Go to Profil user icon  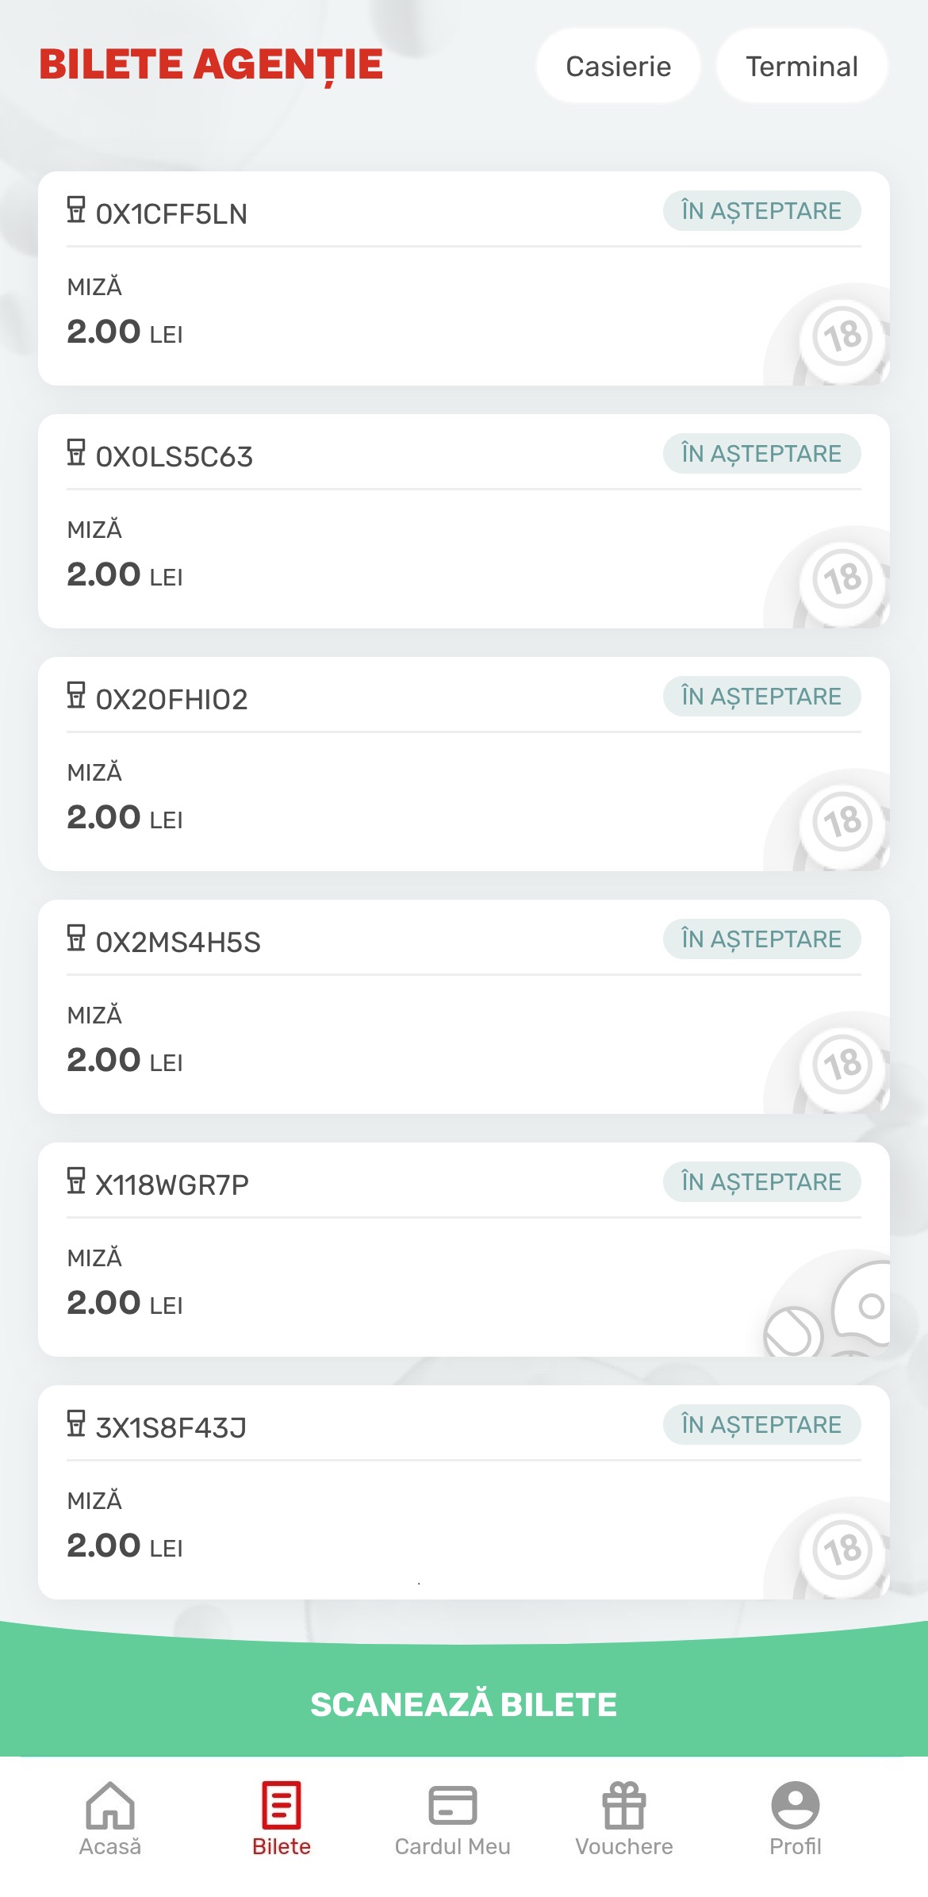click(x=796, y=1805)
